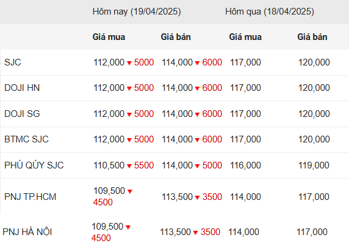Click the 119,000 yesterday sell price cell
Image resolution: width=349 pixels, height=249 pixels.
pyautogui.click(x=314, y=165)
